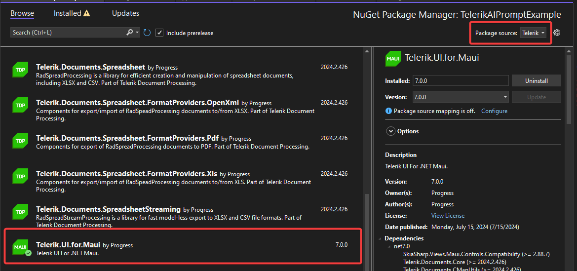Click the Uninstall button
This screenshot has height=271, width=577.
(536, 80)
